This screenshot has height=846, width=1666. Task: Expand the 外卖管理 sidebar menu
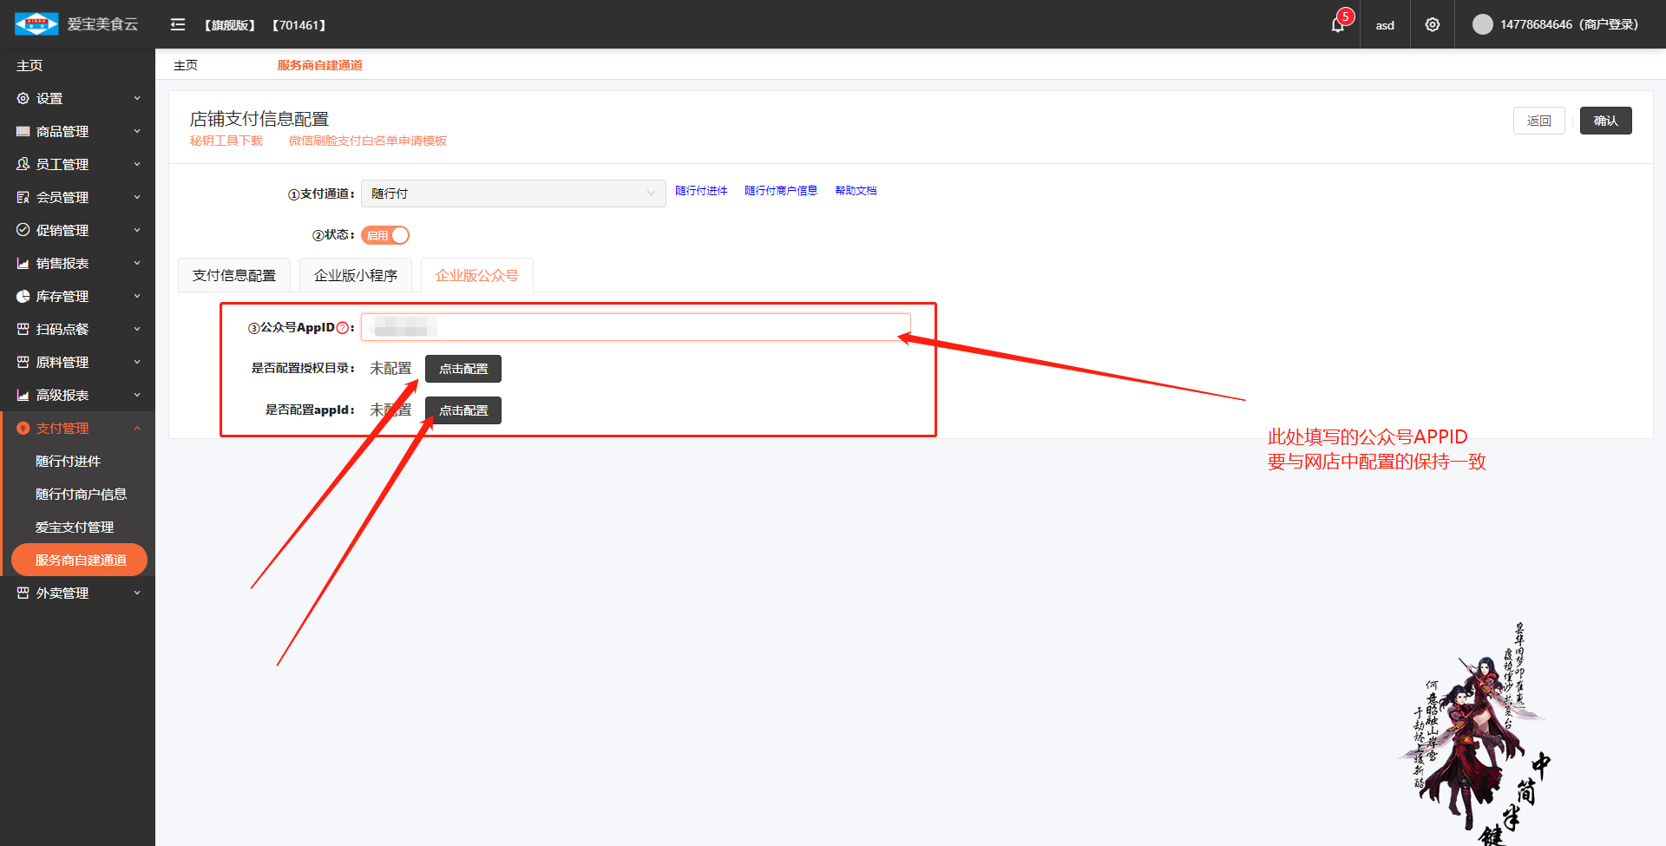[x=62, y=594]
